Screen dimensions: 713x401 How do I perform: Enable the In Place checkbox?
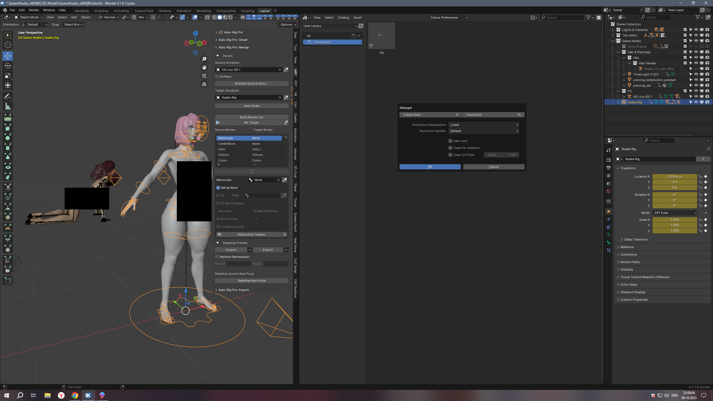[217, 77]
